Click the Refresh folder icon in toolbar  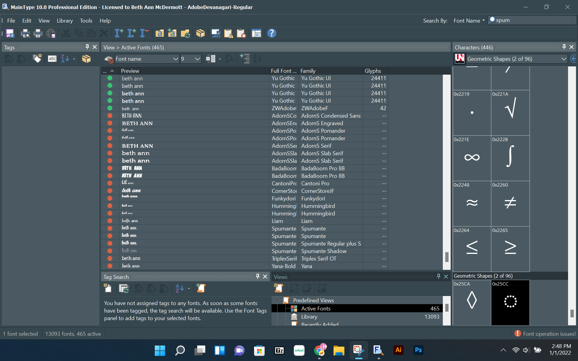coord(185,33)
